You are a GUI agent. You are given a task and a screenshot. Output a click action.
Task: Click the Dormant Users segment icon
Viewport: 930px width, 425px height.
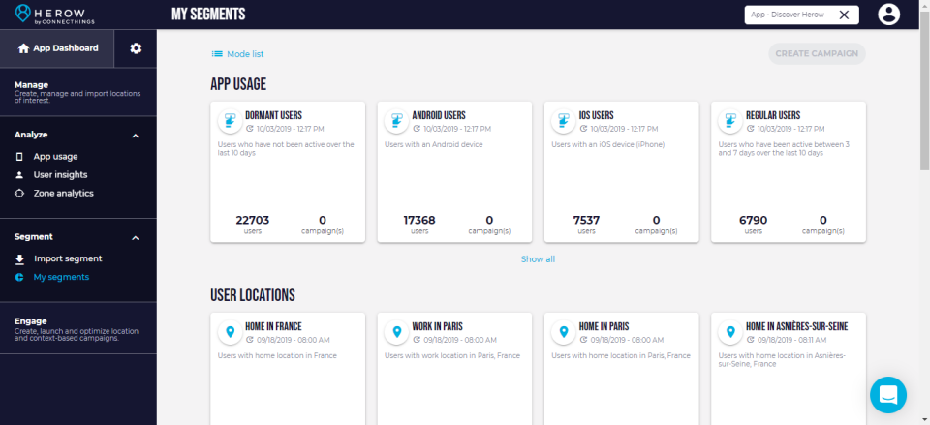pyautogui.click(x=230, y=121)
